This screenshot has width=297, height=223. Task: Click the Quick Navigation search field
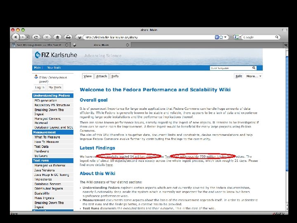pyautogui.click(x=231, y=68)
